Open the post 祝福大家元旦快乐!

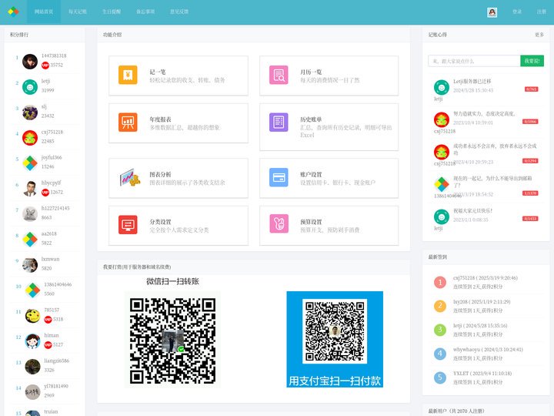point(472,211)
